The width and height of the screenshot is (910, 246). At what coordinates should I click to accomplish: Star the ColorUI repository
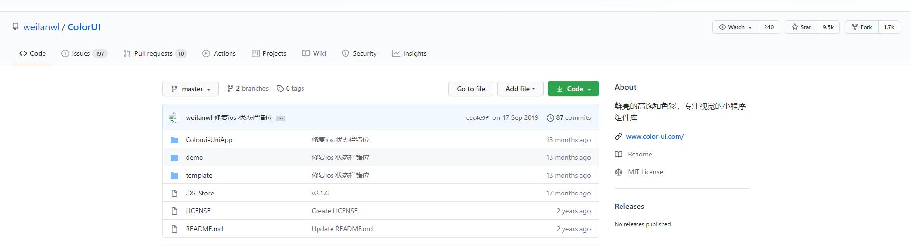coord(801,27)
